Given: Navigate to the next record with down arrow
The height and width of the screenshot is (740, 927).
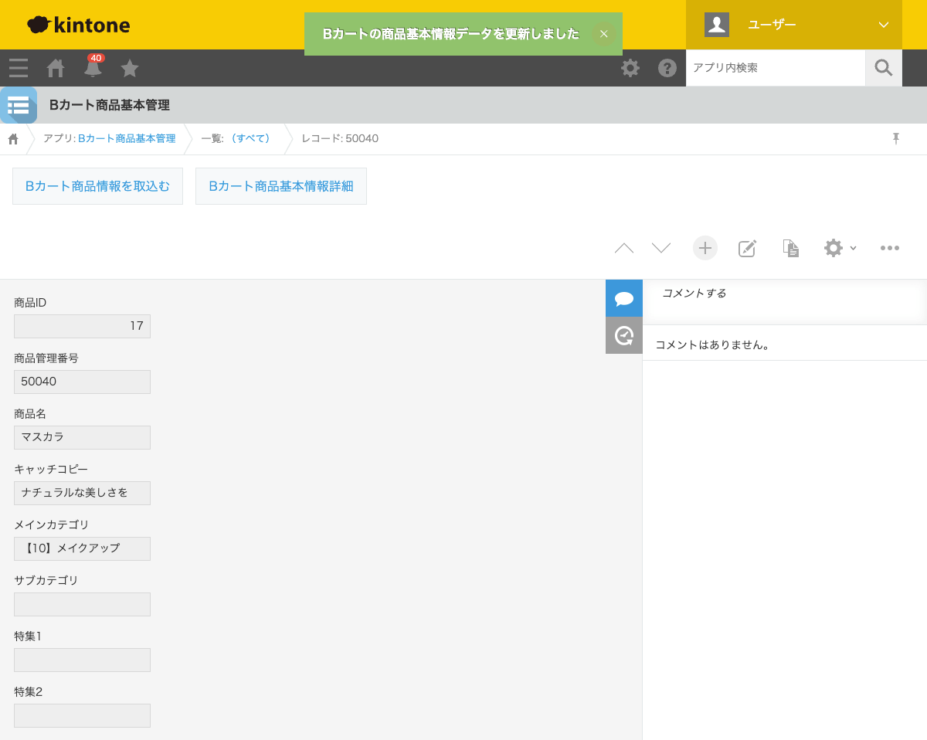Looking at the screenshot, I should [661, 248].
